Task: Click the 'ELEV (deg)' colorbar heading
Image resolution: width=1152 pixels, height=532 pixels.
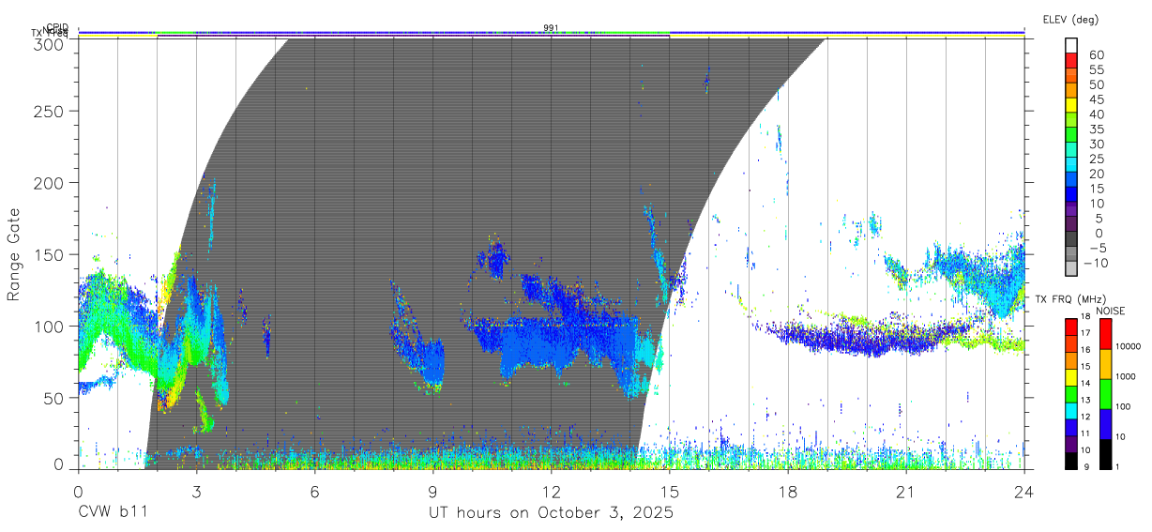Action: [1069, 19]
